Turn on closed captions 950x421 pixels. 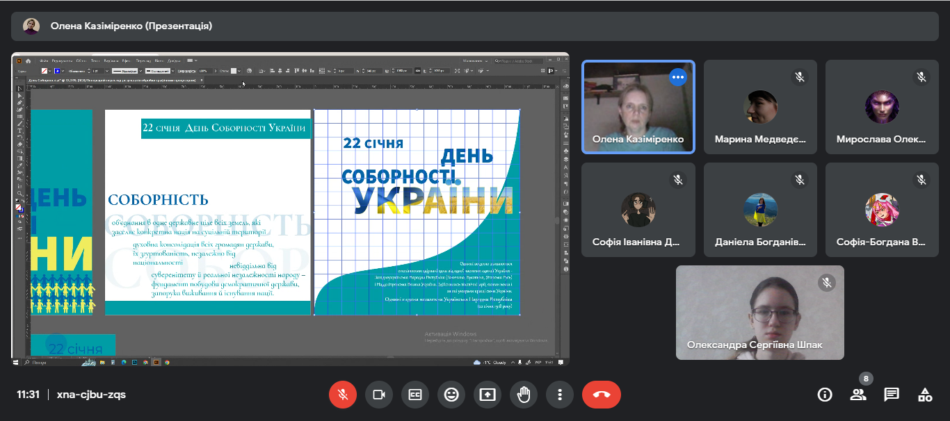pyautogui.click(x=415, y=395)
